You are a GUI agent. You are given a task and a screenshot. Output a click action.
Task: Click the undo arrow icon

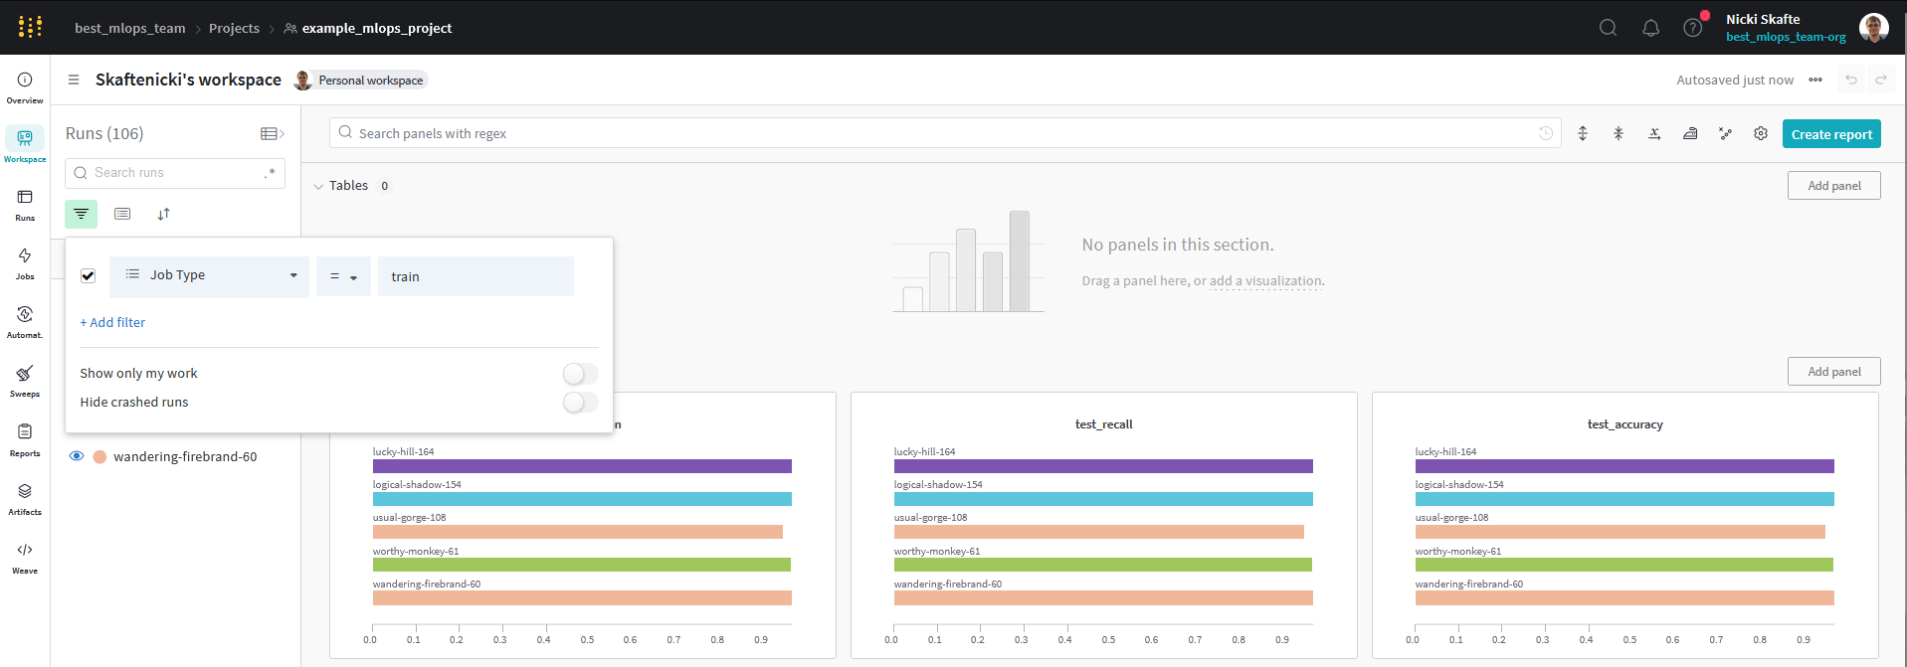1850,80
